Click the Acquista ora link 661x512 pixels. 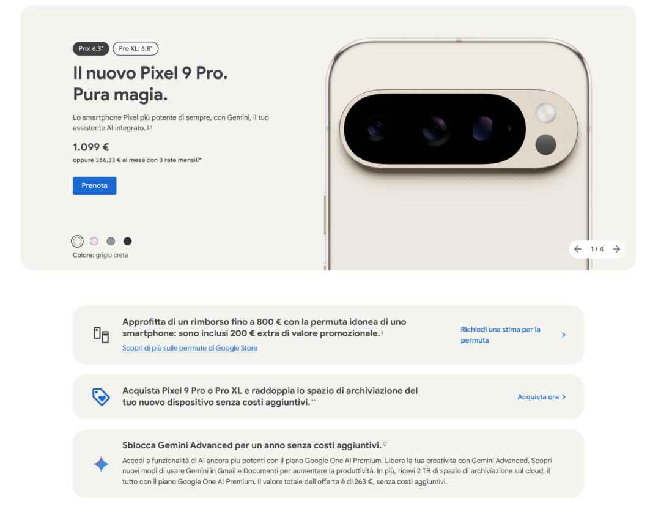click(x=538, y=397)
